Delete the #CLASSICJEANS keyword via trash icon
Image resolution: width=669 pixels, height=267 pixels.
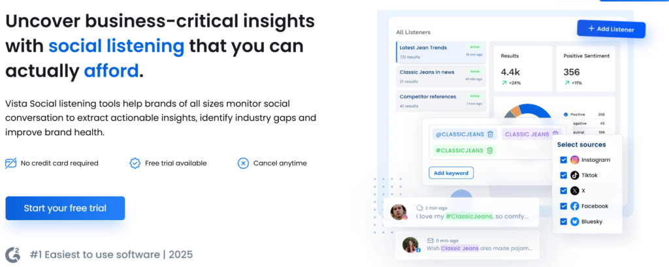tap(490, 150)
